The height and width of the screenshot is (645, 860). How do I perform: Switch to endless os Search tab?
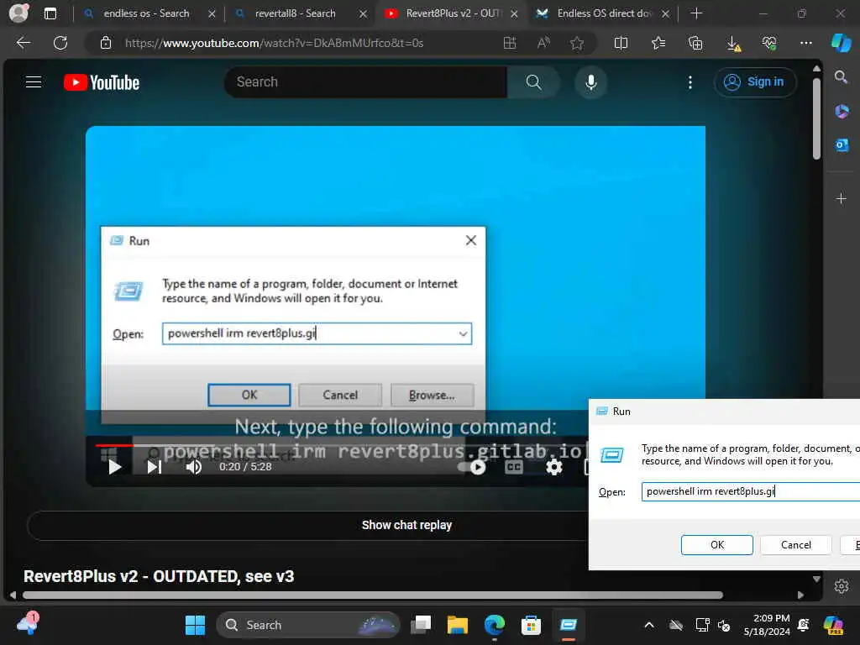(145, 13)
